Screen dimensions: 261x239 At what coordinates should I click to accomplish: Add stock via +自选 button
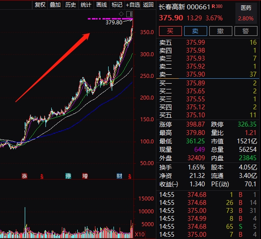[x=132, y=5]
